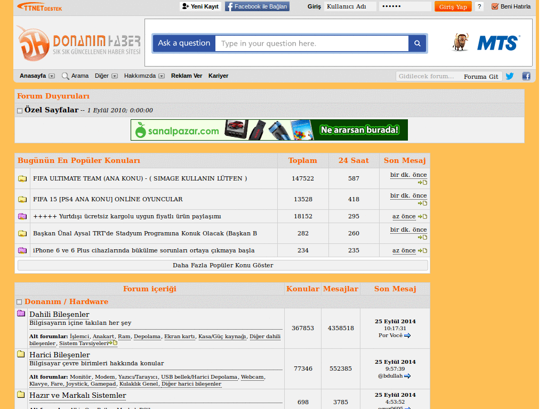Image resolution: width=546 pixels, height=409 pixels.
Task: Open İşlemci subforum link
Action: [79, 337]
